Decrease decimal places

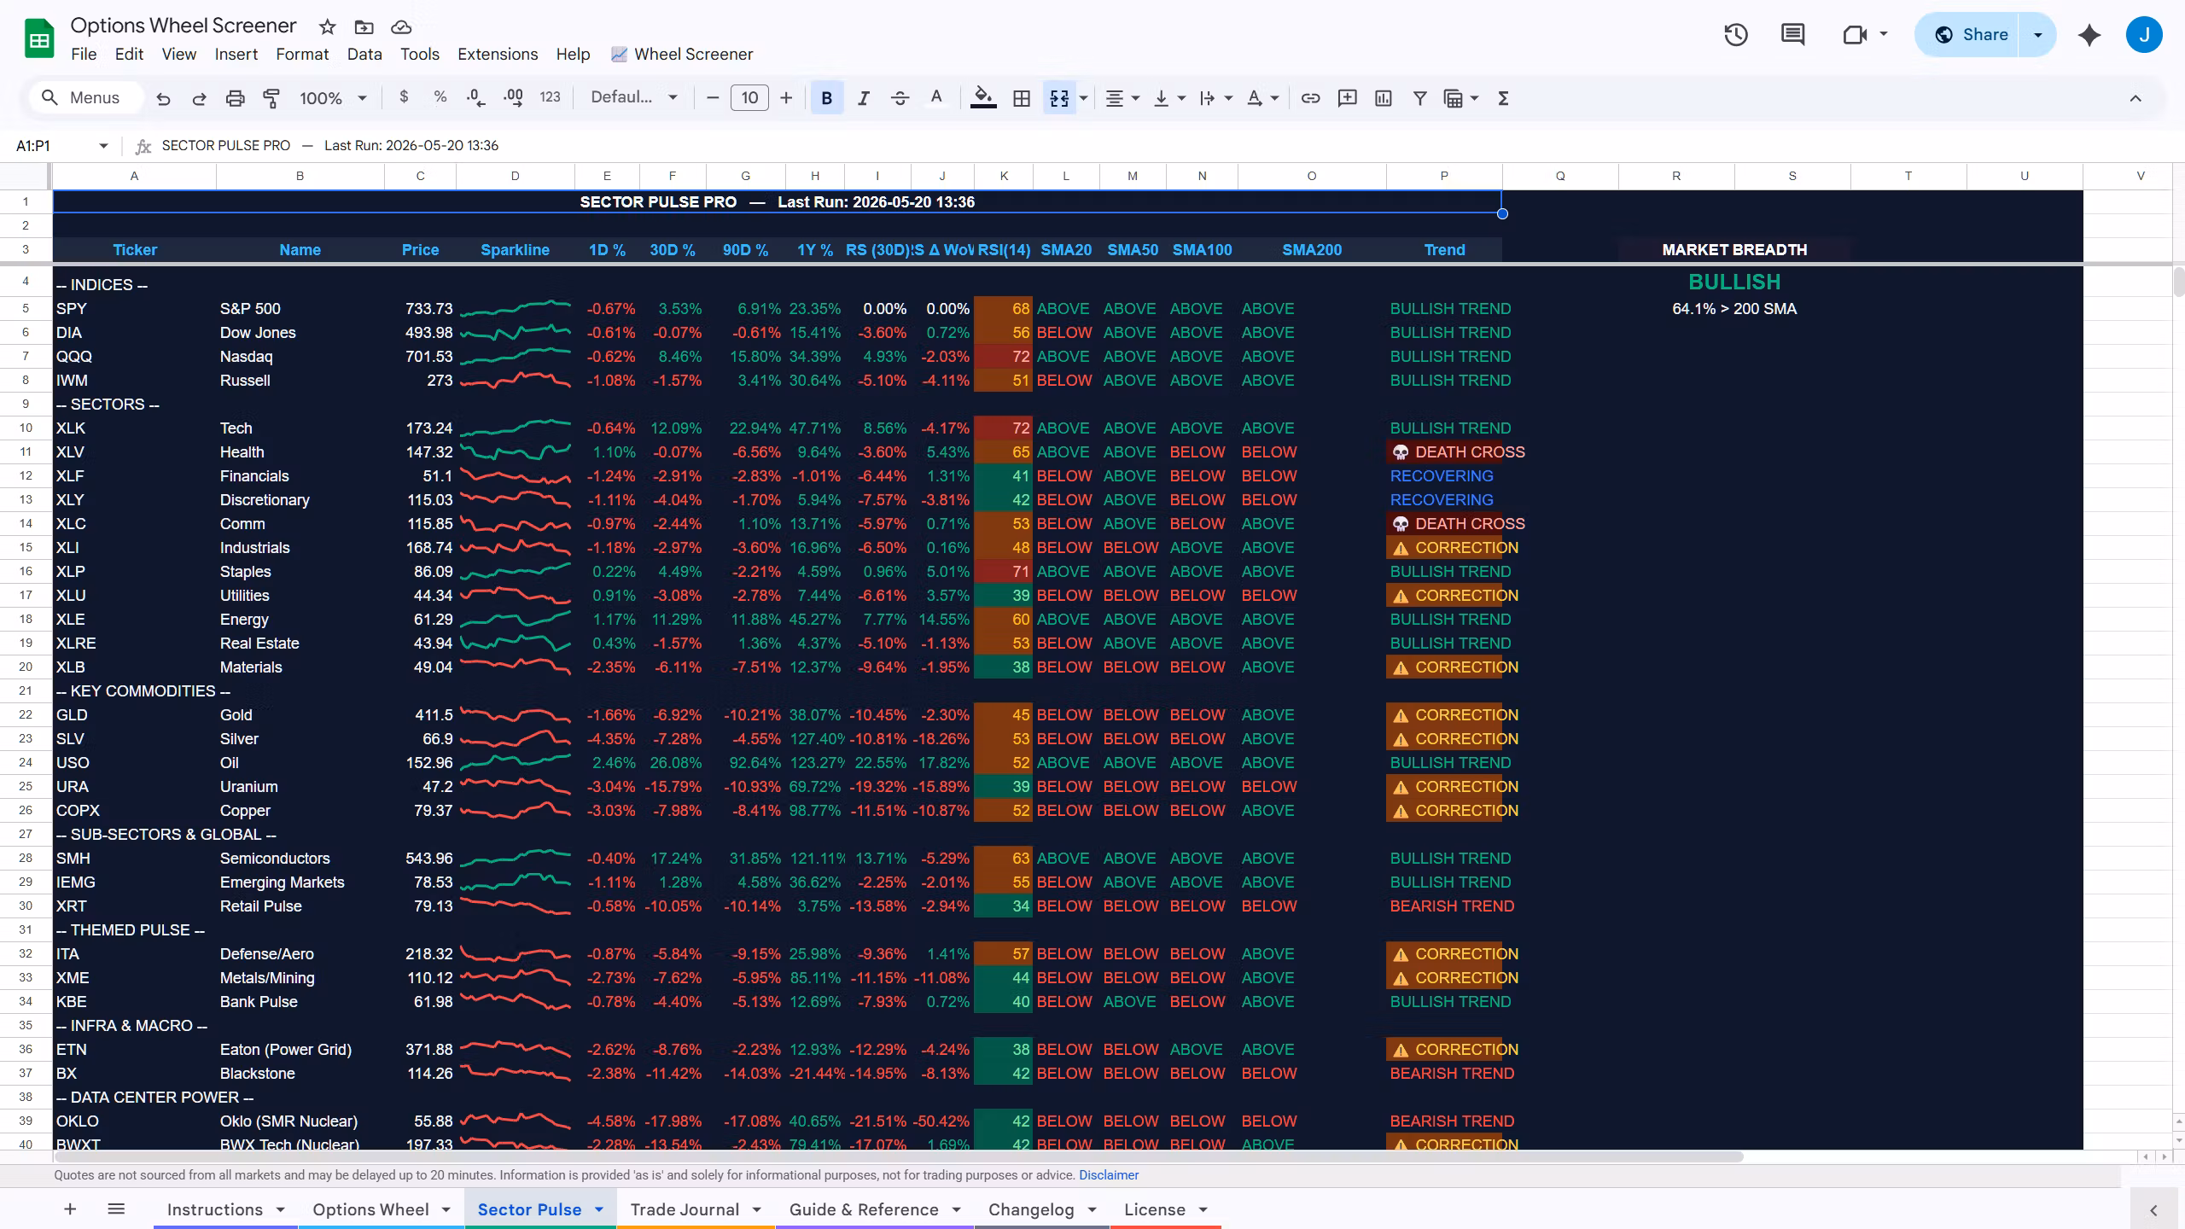coord(476,98)
